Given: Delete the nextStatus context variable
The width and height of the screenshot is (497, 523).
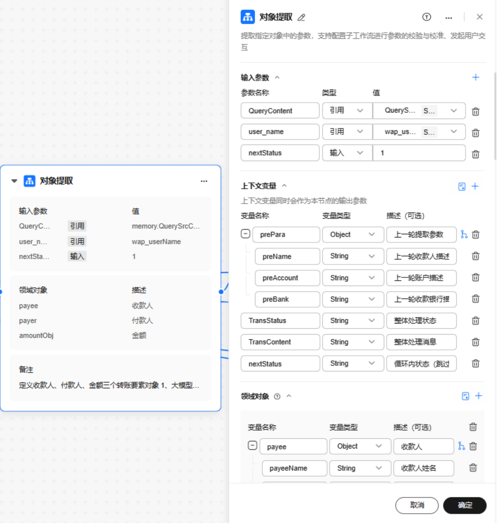Looking at the screenshot, I should tap(475, 363).
